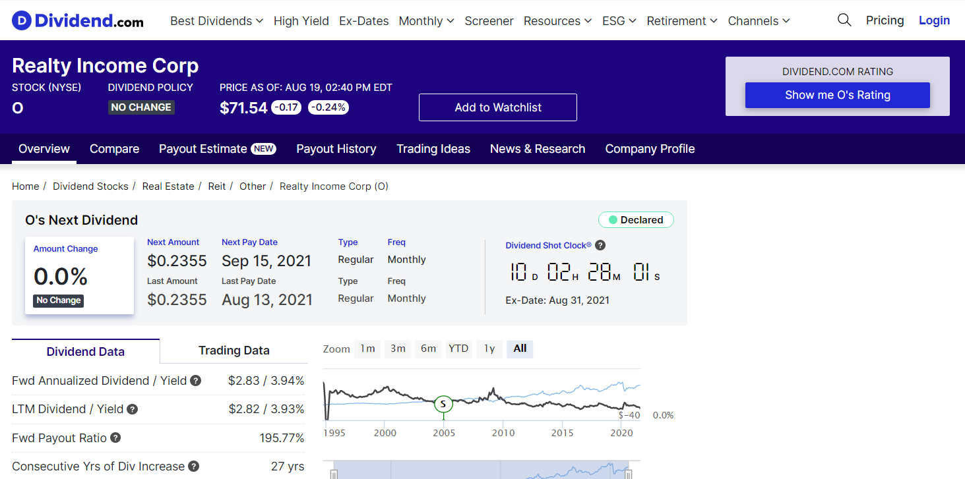Grab the right chart range handle
This screenshot has width=965, height=479.
[629, 474]
